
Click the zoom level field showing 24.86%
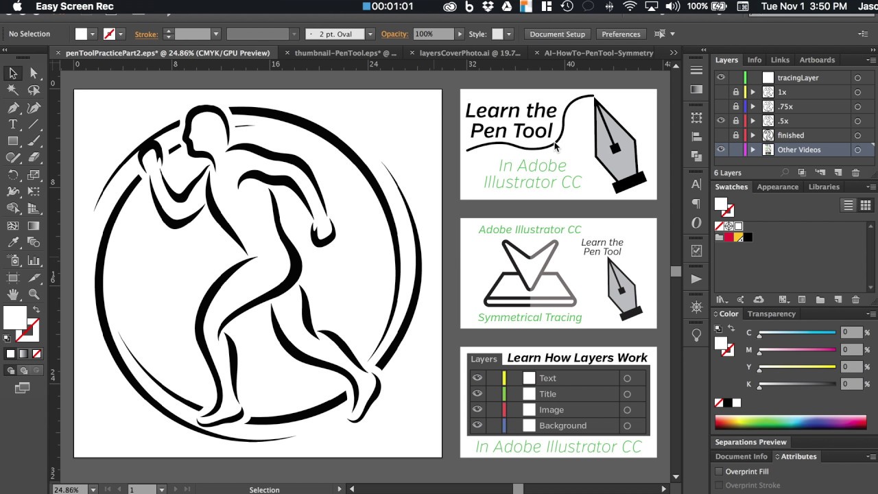click(67, 490)
